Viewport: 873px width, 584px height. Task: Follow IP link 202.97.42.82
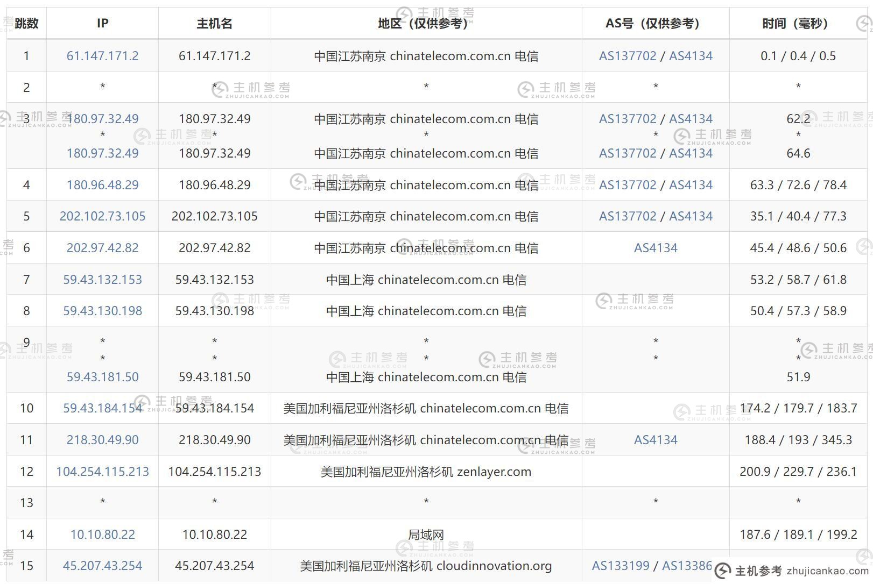point(102,248)
